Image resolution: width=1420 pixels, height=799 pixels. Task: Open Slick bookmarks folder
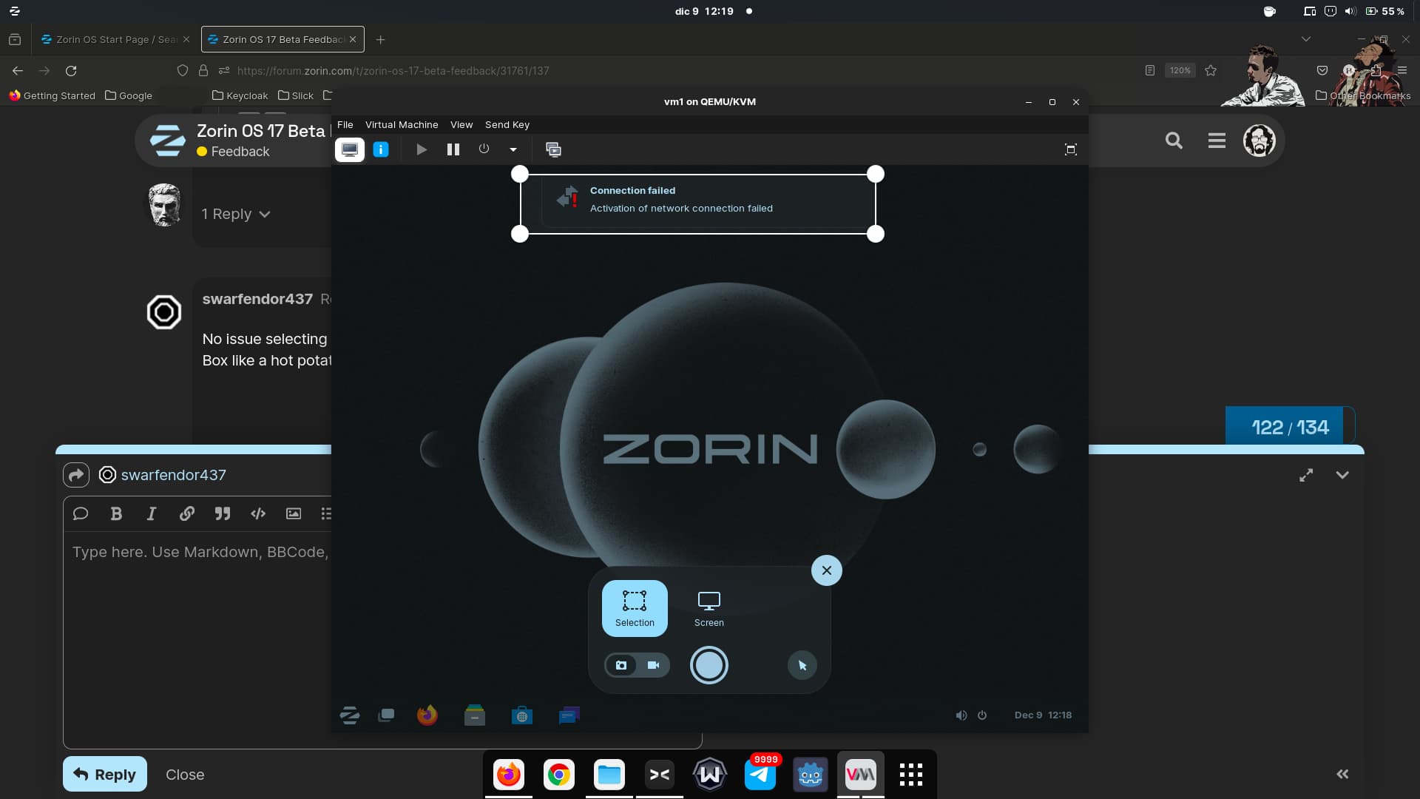click(296, 95)
